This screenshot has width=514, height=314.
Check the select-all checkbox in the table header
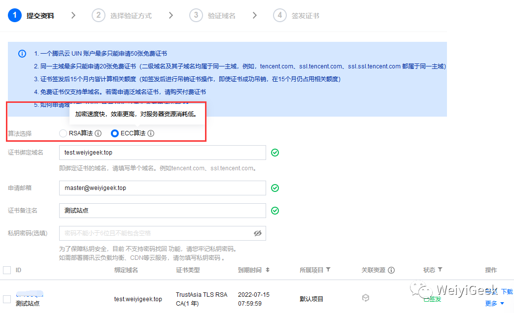tap(7, 270)
